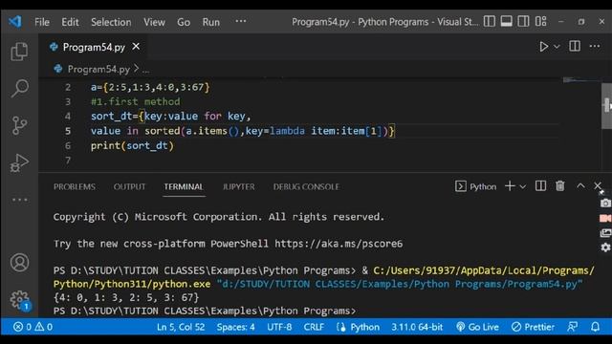Click the Prettier status item
This screenshot has width=612, height=344.
[x=533, y=327]
